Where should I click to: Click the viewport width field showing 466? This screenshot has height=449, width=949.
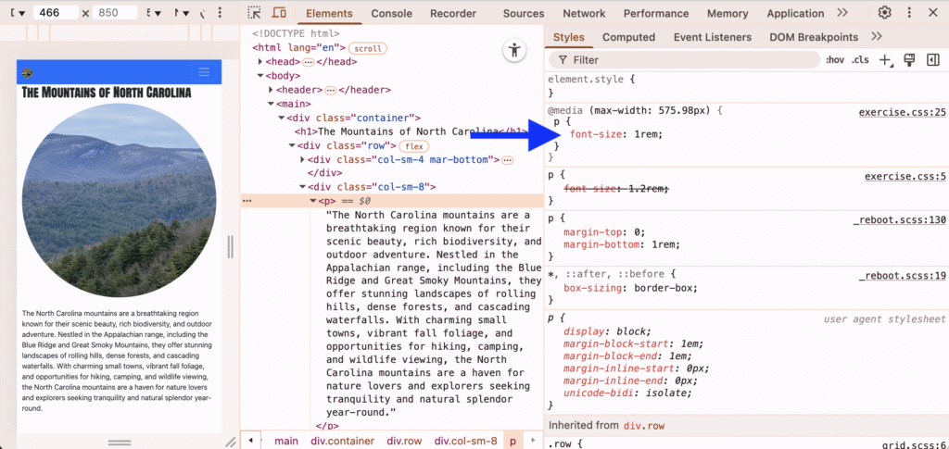pos(56,13)
